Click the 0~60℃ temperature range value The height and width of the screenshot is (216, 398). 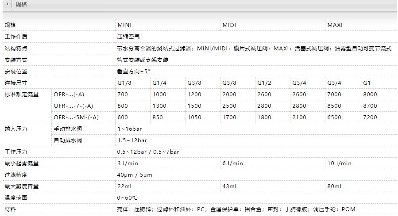127,198
